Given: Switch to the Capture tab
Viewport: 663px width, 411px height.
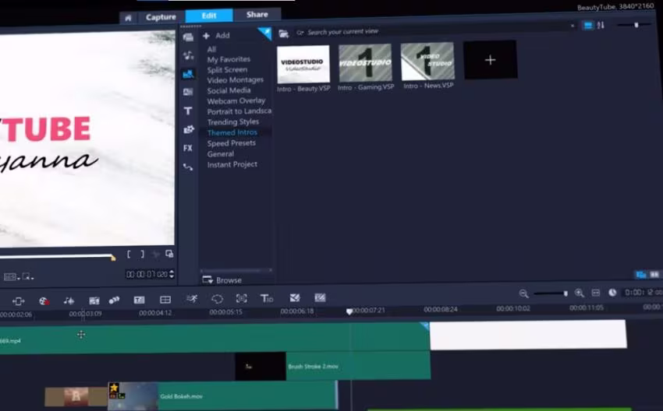Looking at the screenshot, I should [x=161, y=17].
